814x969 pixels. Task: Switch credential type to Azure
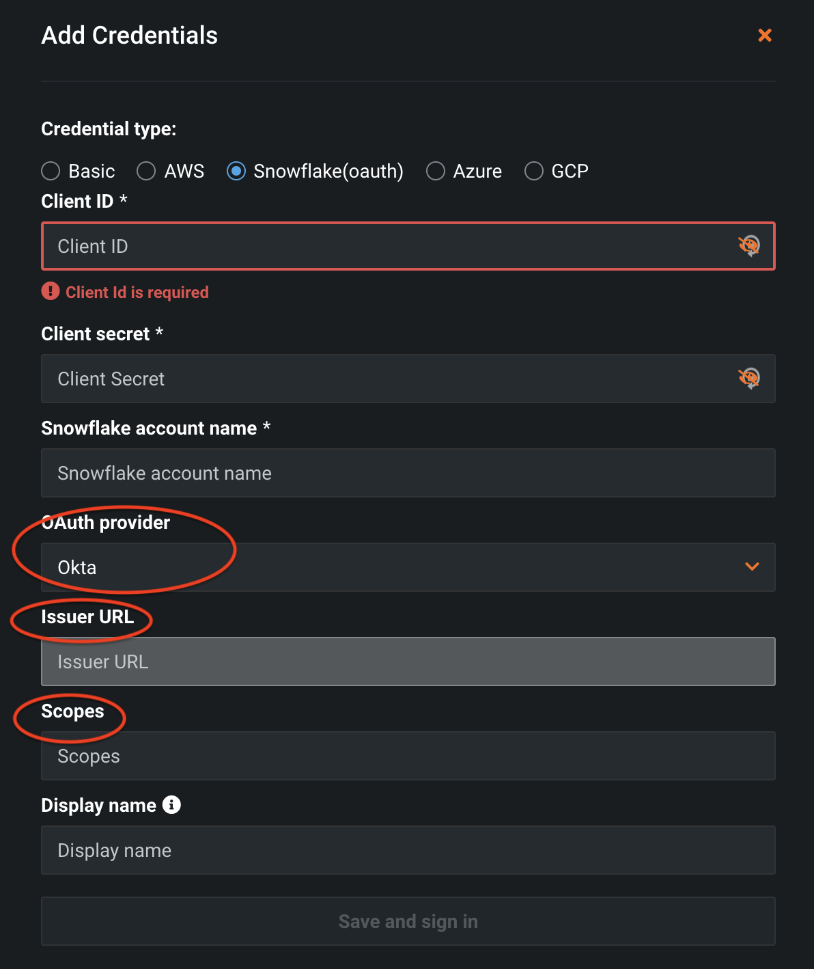tap(436, 171)
